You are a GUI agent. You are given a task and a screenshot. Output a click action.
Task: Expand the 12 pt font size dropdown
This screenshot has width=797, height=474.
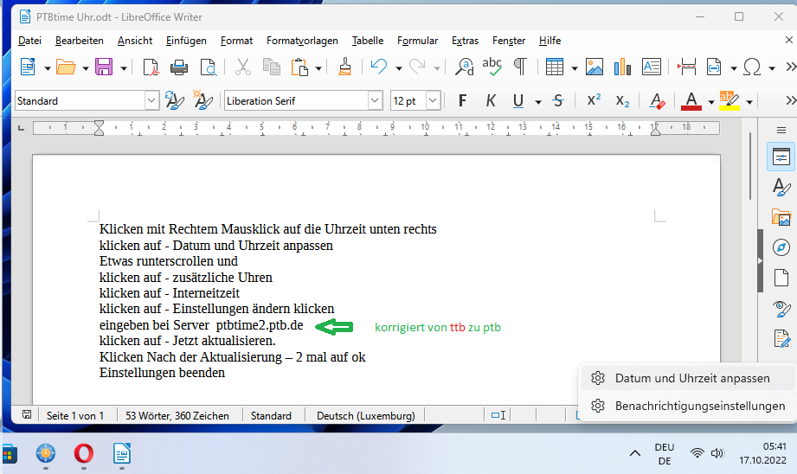point(433,100)
